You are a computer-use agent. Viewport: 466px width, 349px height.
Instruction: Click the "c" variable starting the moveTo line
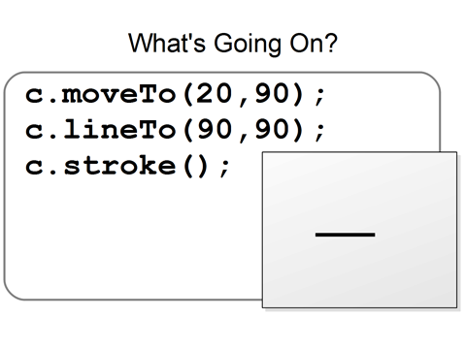click(34, 95)
